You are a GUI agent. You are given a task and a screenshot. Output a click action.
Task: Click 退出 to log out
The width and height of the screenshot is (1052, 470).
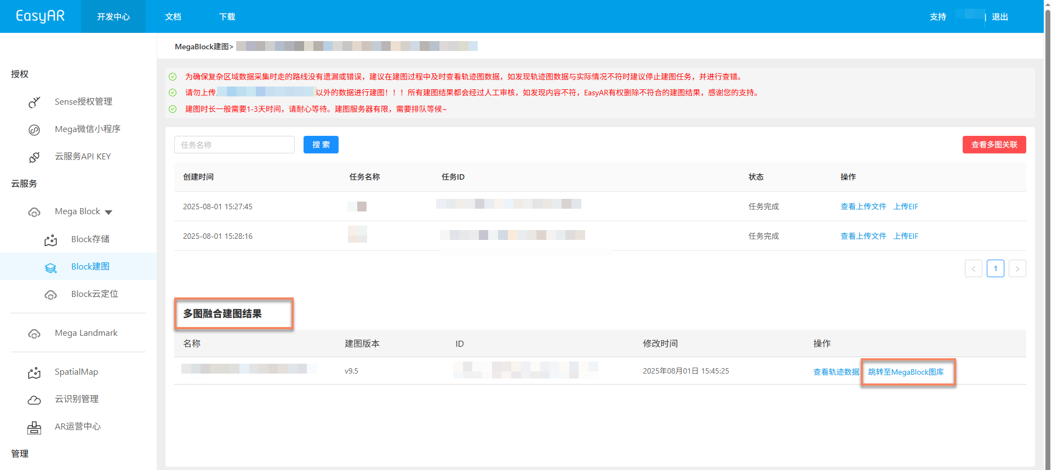pos(1000,16)
